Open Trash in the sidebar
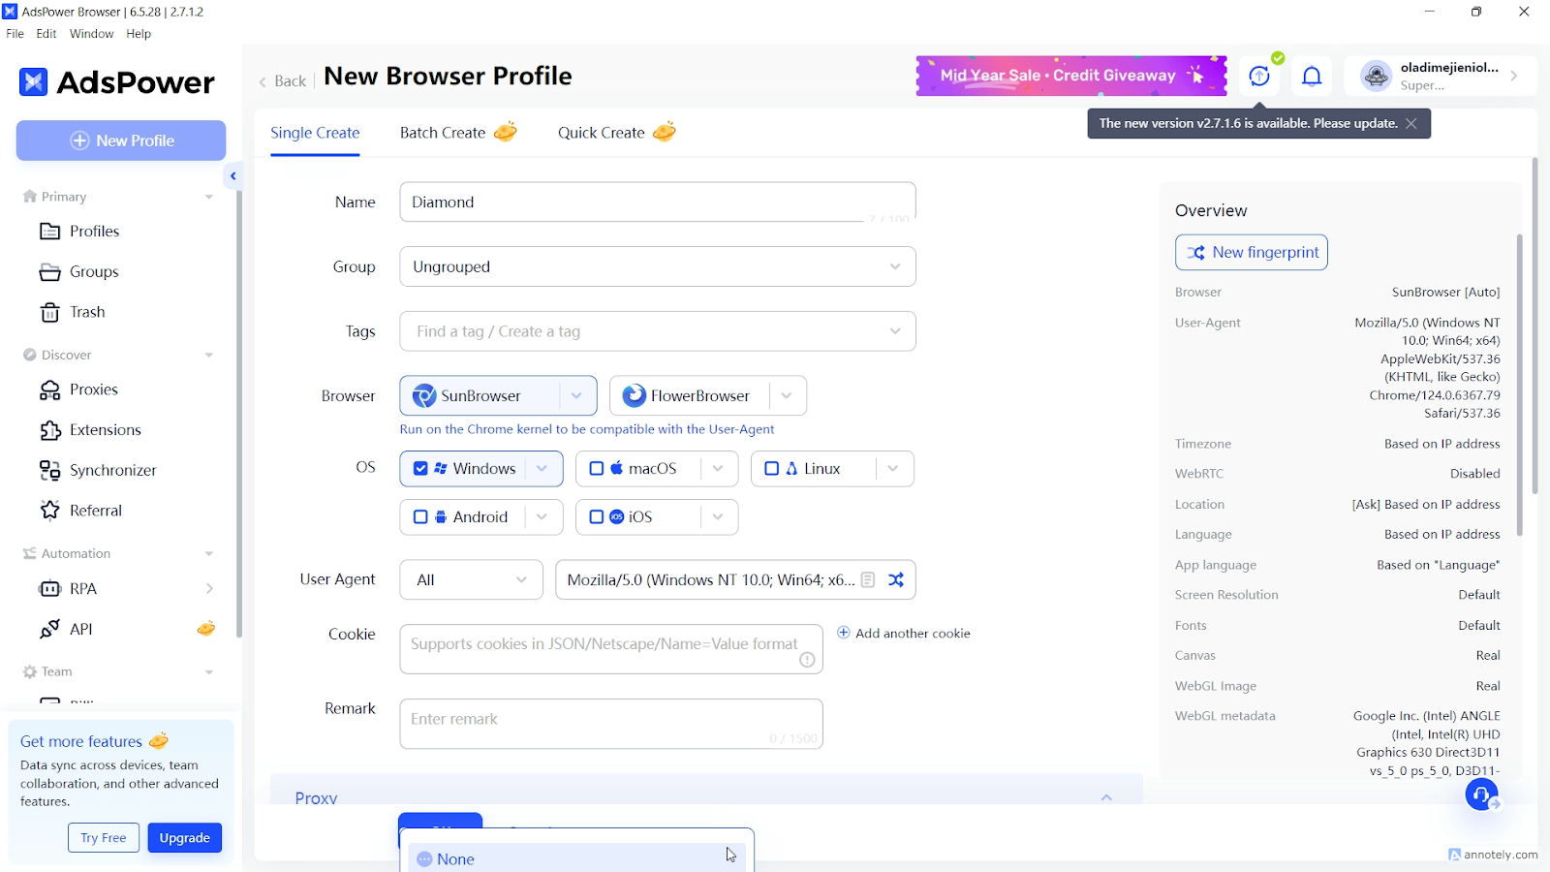Viewport: 1550px width, 872px height. 73,312
